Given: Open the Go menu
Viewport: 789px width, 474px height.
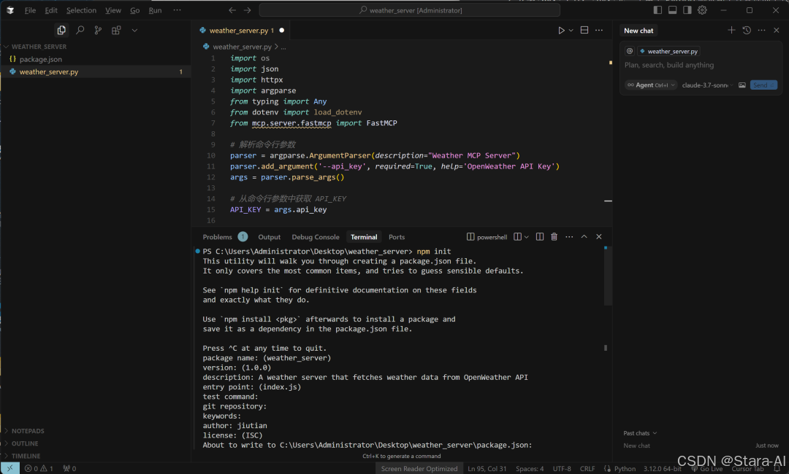Looking at the screenshot, I should point(135,10).
